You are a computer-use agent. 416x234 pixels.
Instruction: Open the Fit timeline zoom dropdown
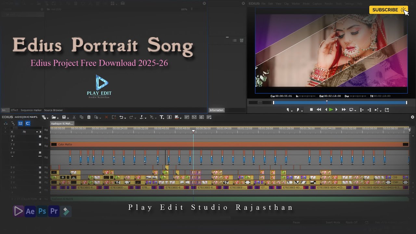click(37, 132)
